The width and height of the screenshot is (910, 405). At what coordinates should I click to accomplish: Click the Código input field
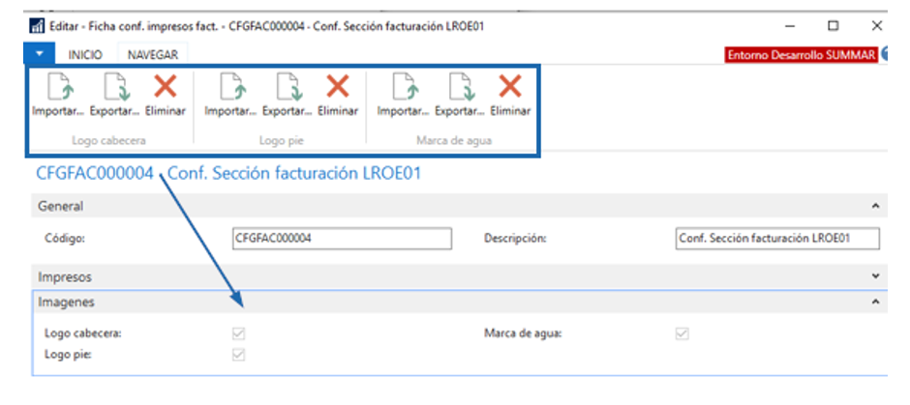(342, 238)
